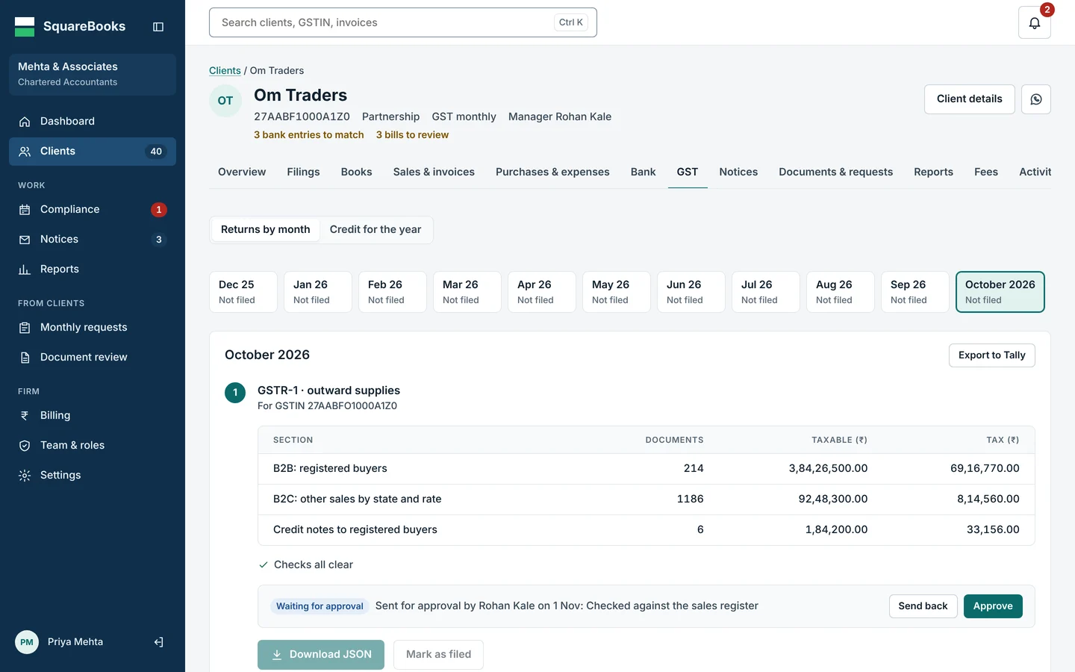This screenshot has height=672, width=1075.
Task: Switch to Credit for the year view
Action: [376, 229]
